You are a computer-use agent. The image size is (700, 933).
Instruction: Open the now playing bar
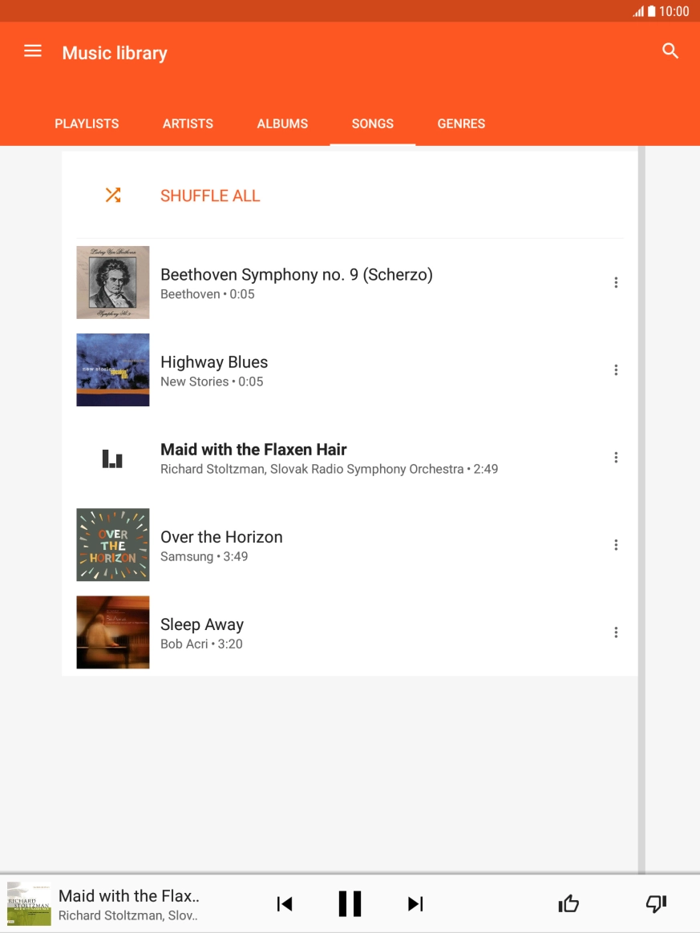coord(128,903)
